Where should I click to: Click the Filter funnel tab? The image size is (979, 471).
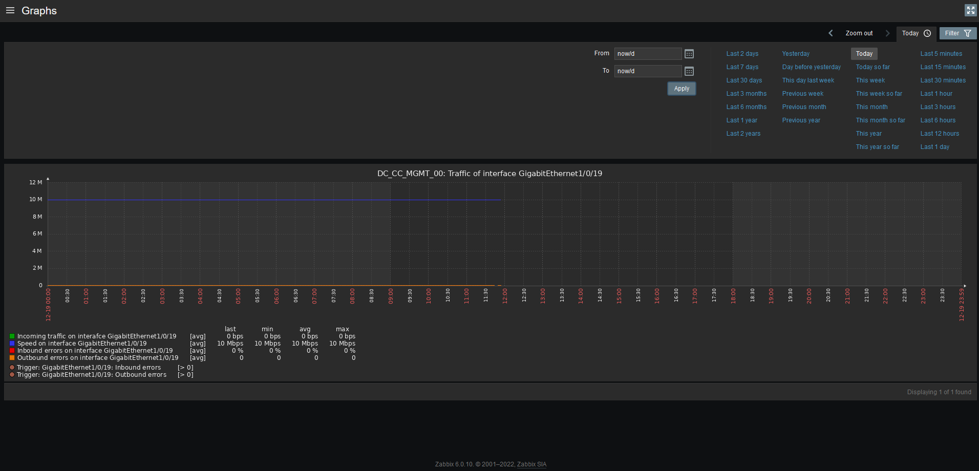point(957,33)
